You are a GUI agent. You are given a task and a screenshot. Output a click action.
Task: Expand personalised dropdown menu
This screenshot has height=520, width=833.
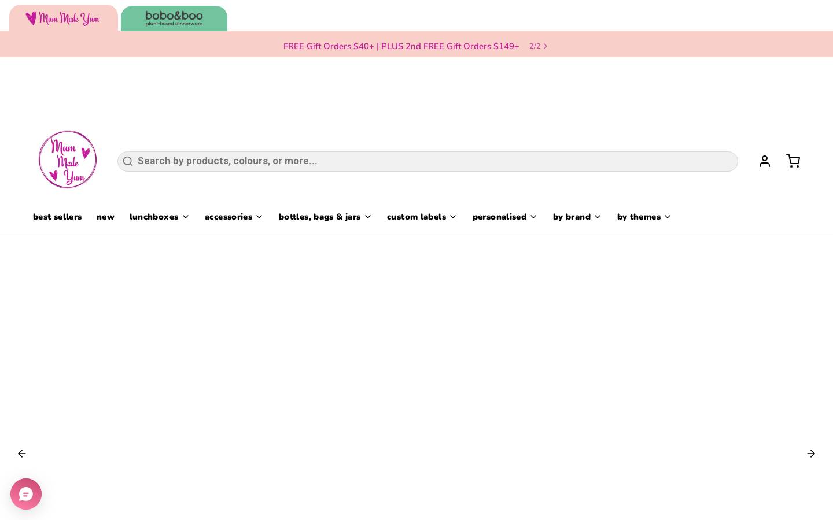(x=505, y=217)
